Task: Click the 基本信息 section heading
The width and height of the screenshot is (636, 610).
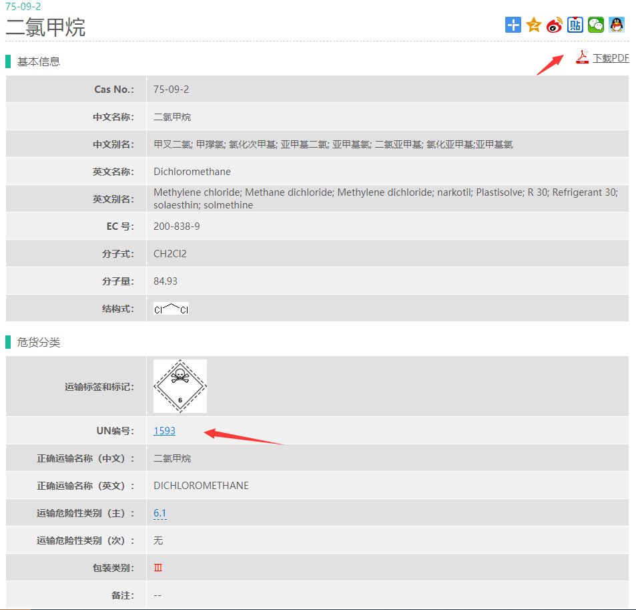Action: [x=38, y=61]
